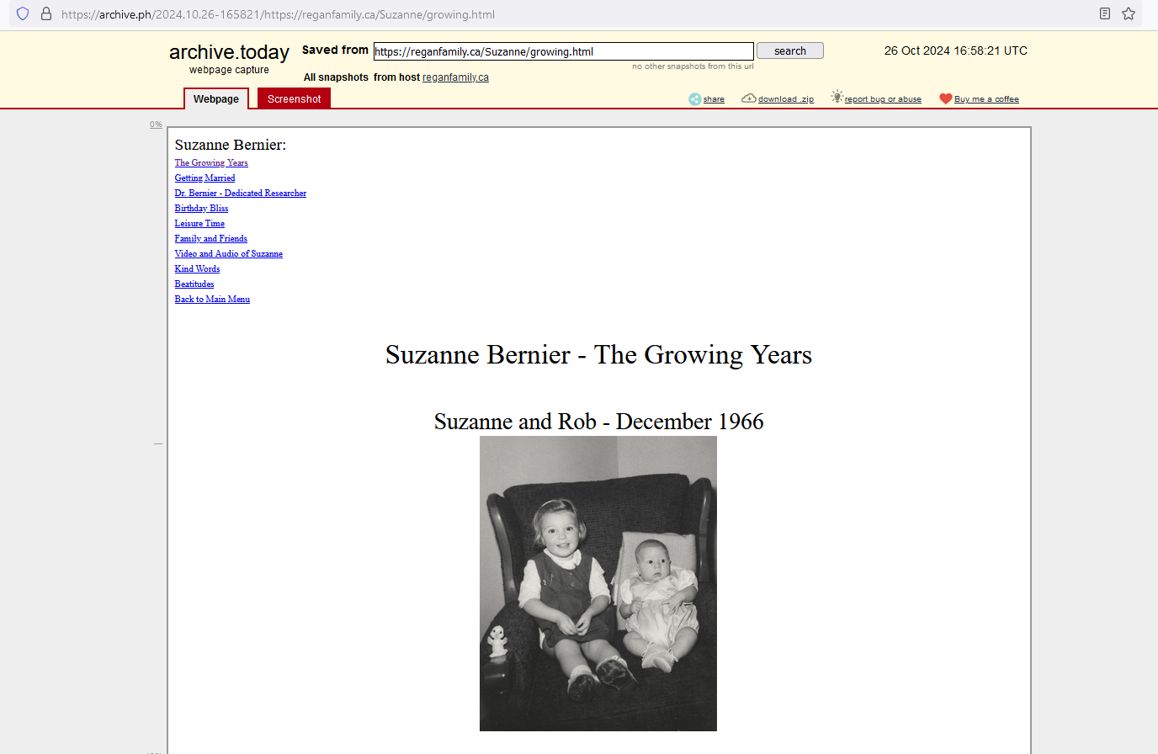Viewport: 1158px width, 754px height.
Task: Click the search button
Action: click(x=790, y=51)
